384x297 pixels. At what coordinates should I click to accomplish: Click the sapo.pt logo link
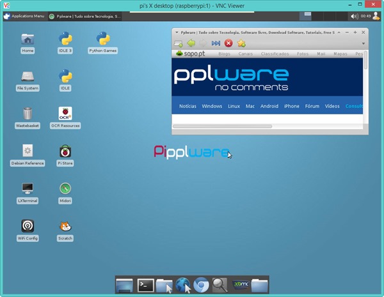(x=191, y=54)
